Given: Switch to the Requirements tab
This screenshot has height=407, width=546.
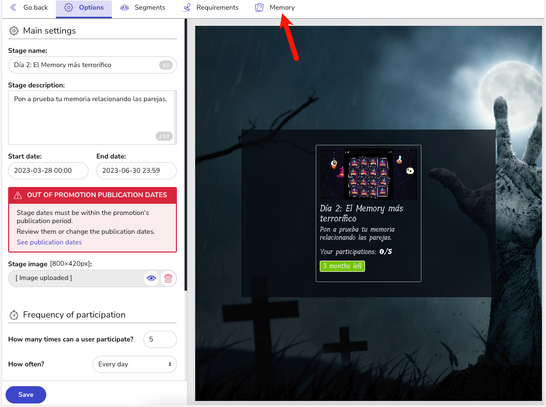Looking at the screenshot, I should pos(210,7).
